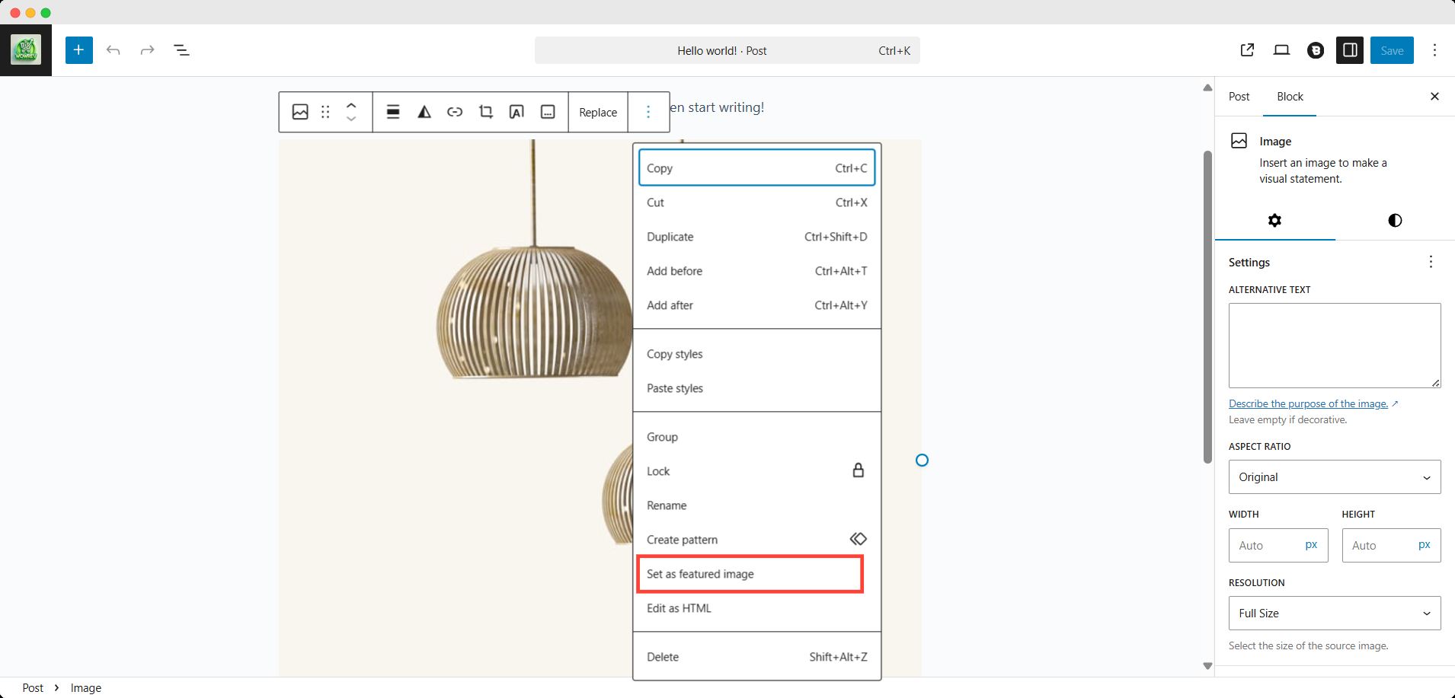1455x698 pixels.
Task: Expand the Aspect Ratio Original dropdown
Action: click(x=1335, y=476)
